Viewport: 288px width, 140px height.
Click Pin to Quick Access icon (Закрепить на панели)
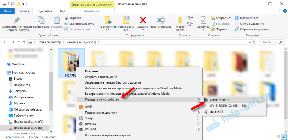coord(17,21)
